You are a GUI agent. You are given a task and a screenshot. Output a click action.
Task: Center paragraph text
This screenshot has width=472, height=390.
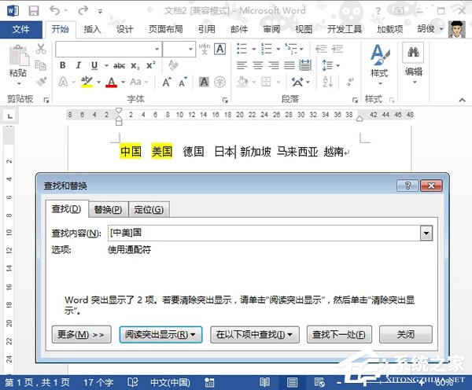pyautogui.click(x=258, y=65)
